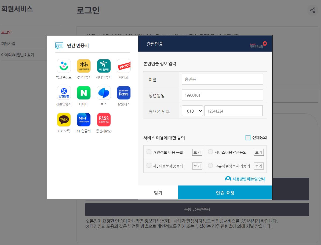This screenshot has width=321, height=245.
Task: Select the KakaoTalk certificate icon
Action: 64,120
